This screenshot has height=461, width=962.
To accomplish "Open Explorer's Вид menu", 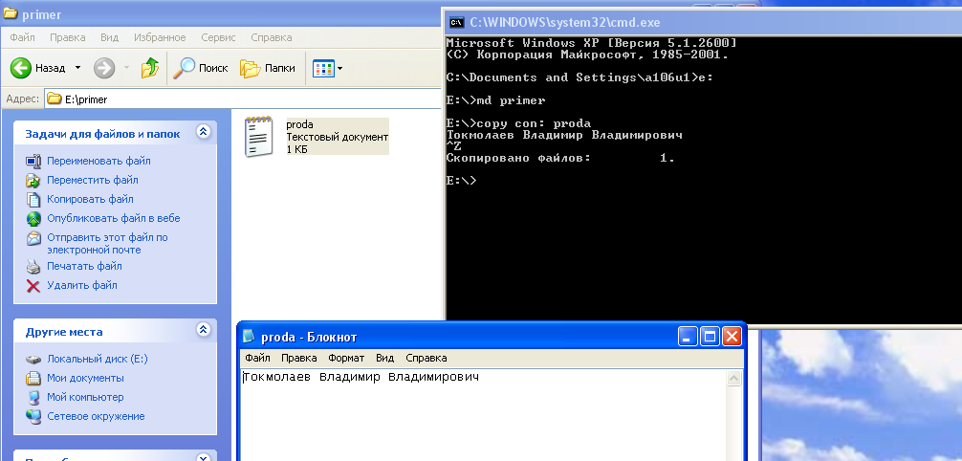I will (109, 37).
